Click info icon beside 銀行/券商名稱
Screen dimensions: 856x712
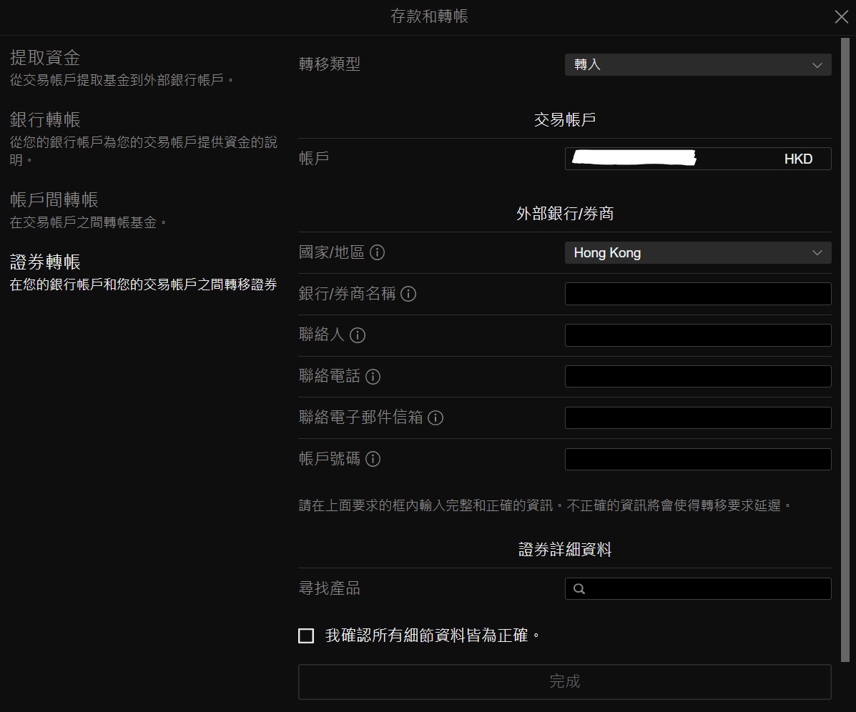click(408, 294)
